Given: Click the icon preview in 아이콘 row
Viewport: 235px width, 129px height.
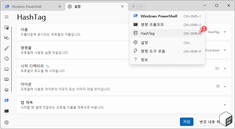Looking at the screenshot, I should pyautogui.click(x=218, y=86).
